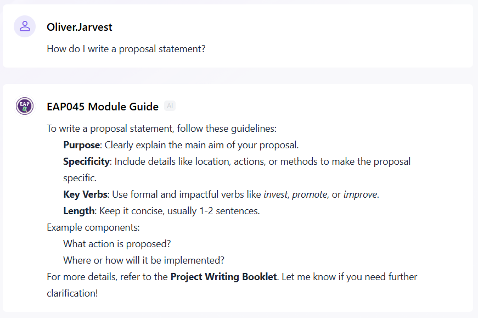Click the bold "Length" heading

(x=78, y=211)
